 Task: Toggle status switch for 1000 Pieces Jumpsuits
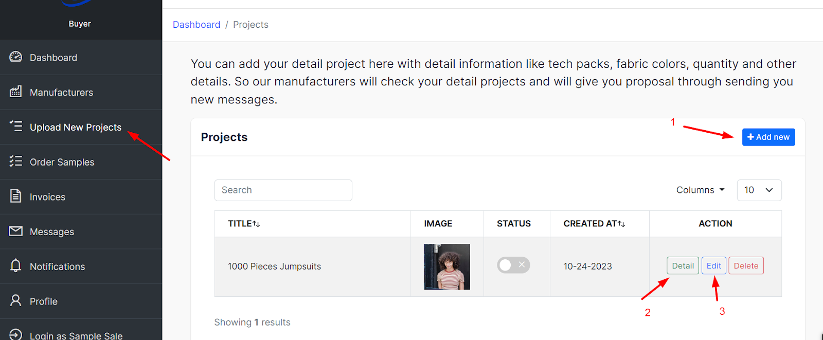[x=513, y=265]
